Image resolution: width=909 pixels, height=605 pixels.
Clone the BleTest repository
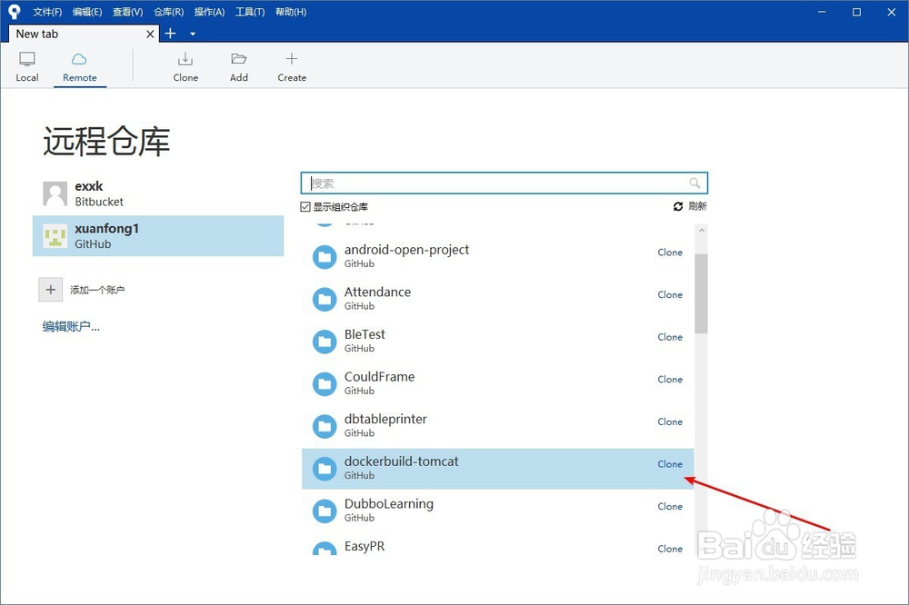click(x=670, y=337)
